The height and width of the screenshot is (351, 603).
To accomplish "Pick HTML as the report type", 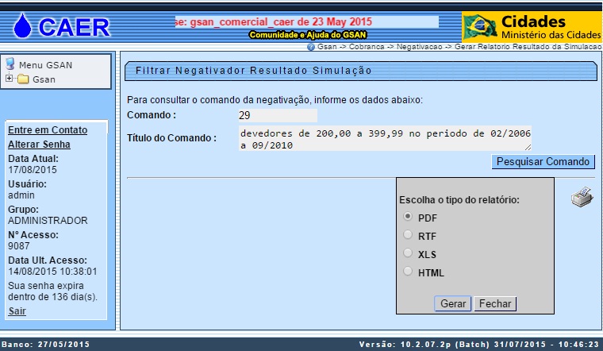I will tap(408, 272).
